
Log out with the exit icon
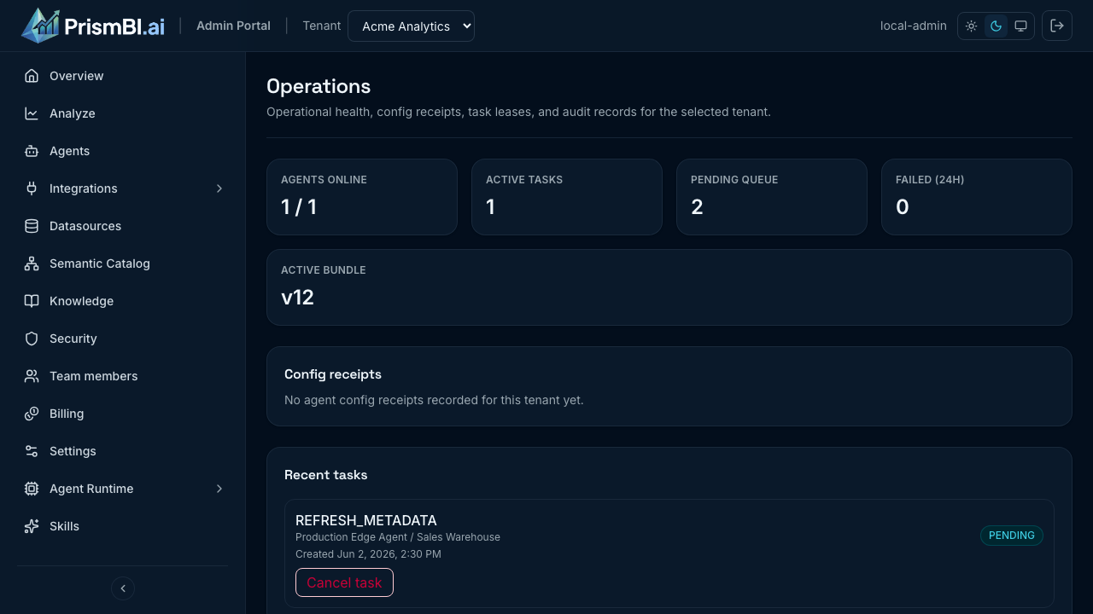tap(1057, 26)
